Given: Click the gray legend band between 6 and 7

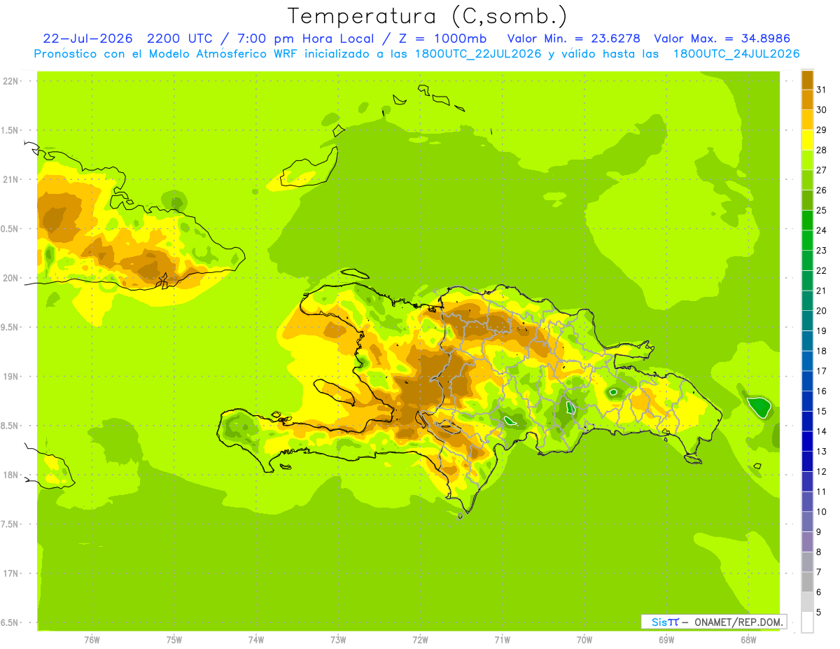Looking at the screenshot, I should 807,582.
